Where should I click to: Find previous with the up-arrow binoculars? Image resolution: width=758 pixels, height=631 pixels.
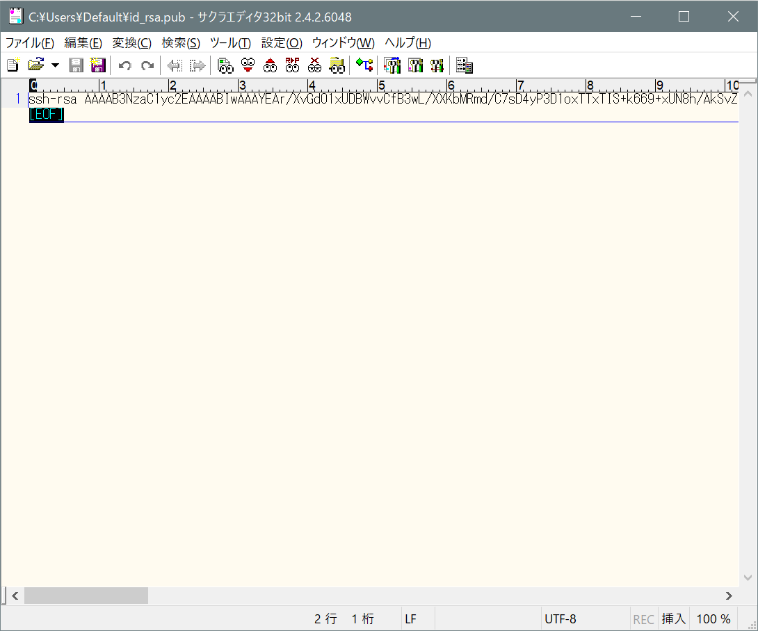pos(271,65)
